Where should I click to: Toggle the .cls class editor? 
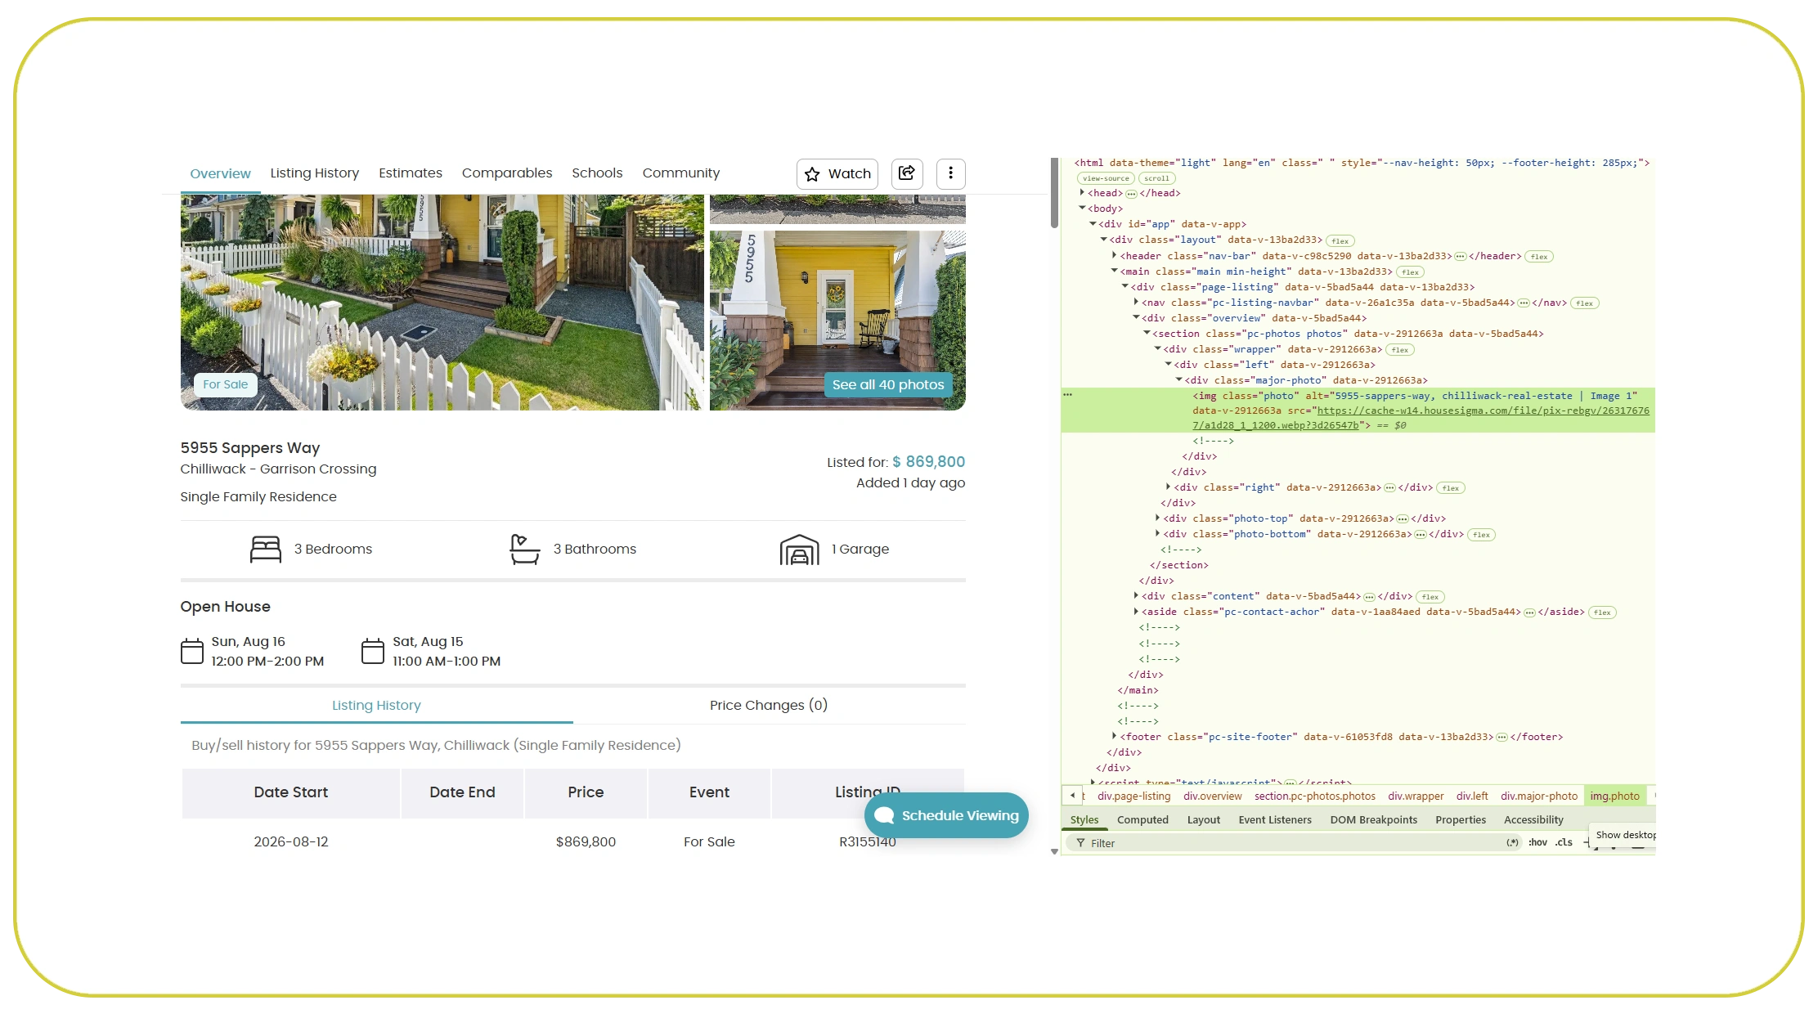click(1564, 843)
